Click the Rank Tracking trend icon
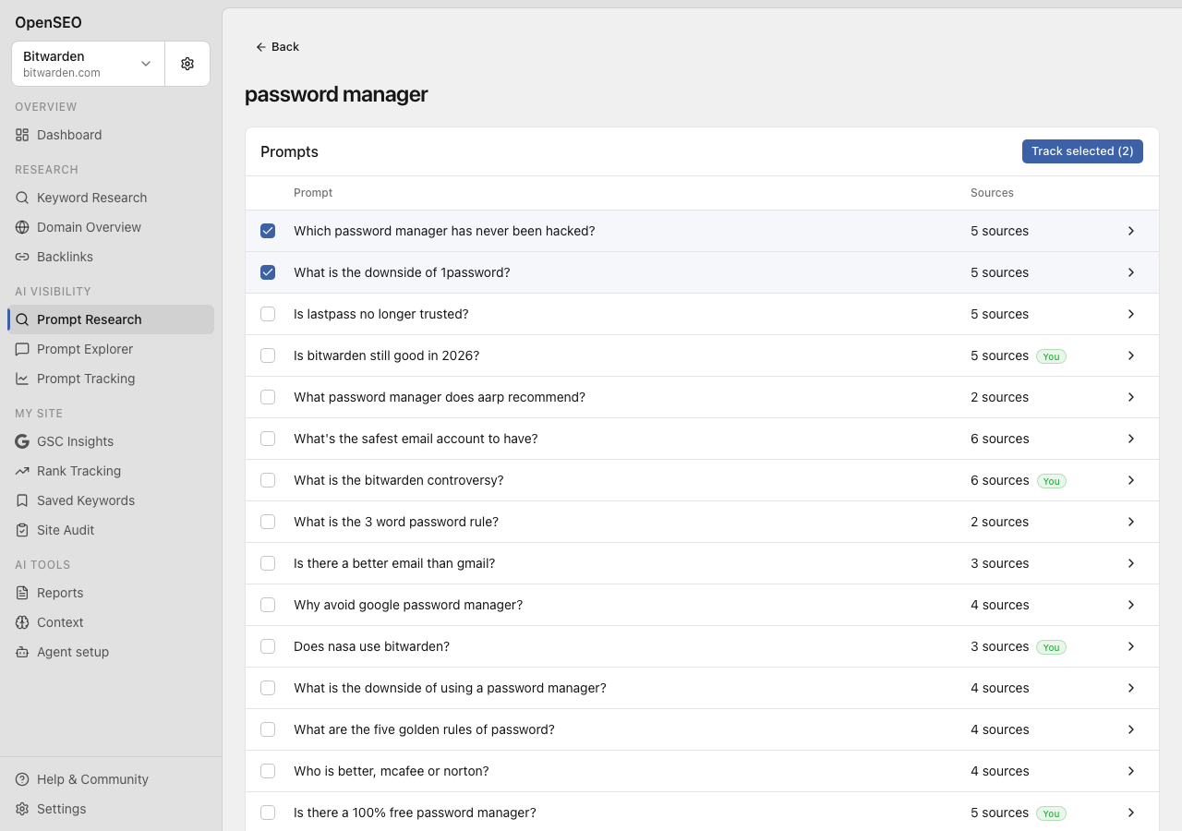The width and height of the screenshot is (1182, 831). pos(22,471)
